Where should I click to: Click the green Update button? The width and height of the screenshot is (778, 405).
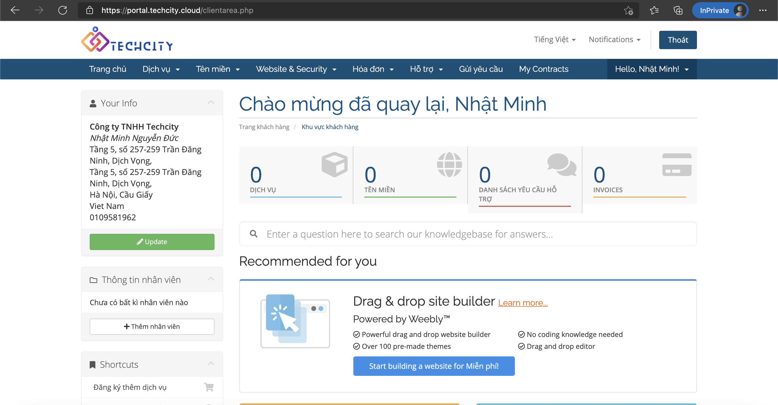(x=152, y=242)
